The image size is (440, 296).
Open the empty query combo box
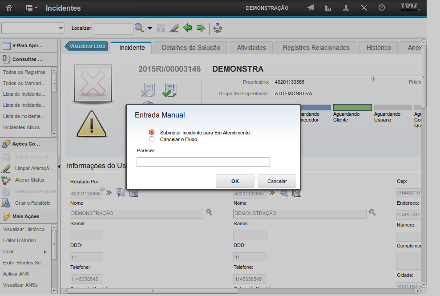pos(33,28)
